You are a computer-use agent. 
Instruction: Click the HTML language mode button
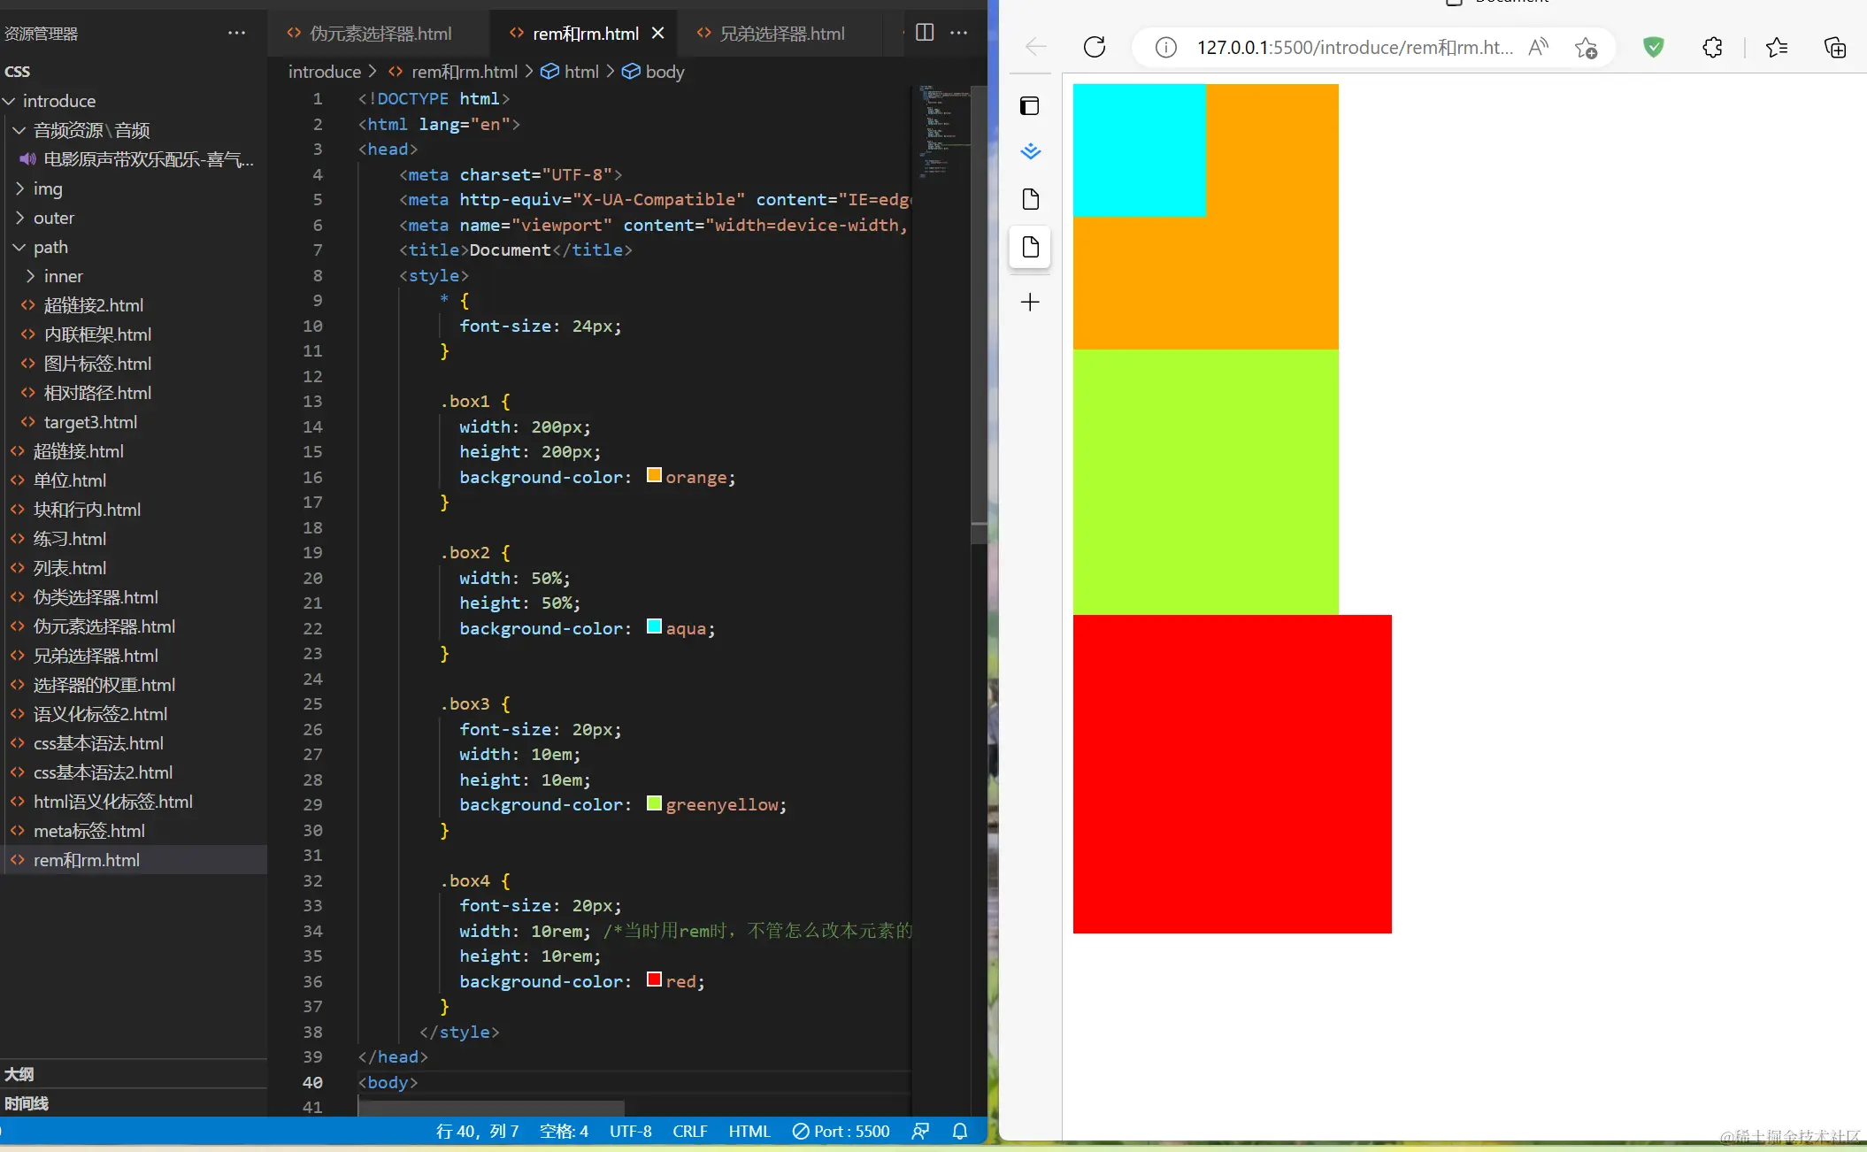pos(749,1131)
